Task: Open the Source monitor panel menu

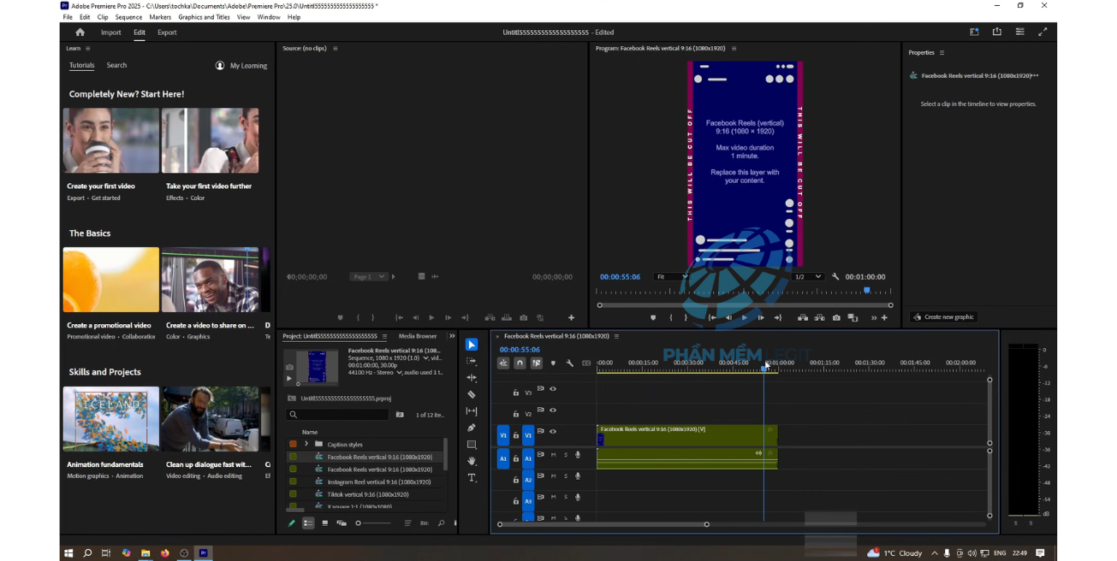Action: coord(336,49)
